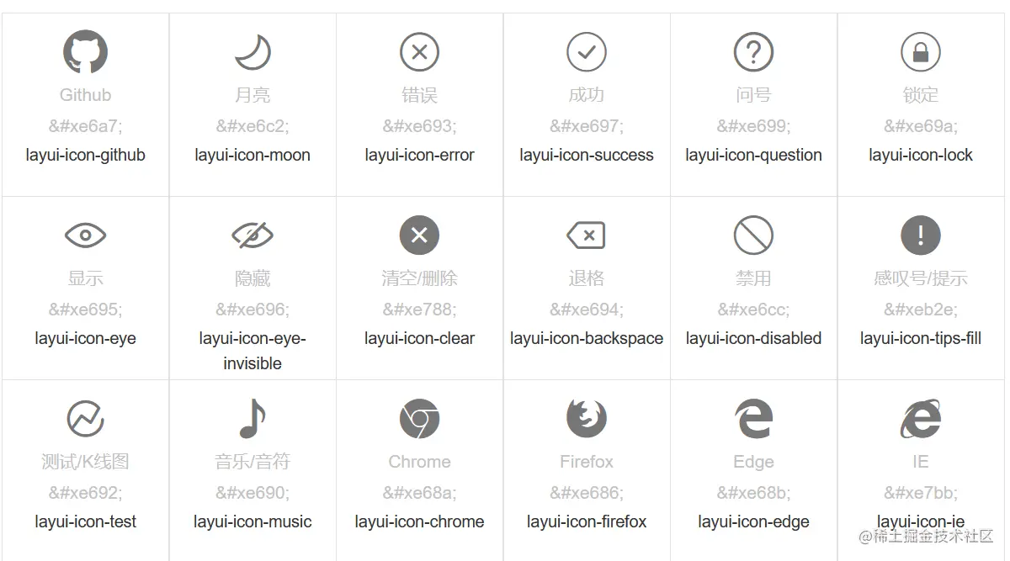Click the layui-icon-edge class name
1010x561 pixels.
pos(753,521)
